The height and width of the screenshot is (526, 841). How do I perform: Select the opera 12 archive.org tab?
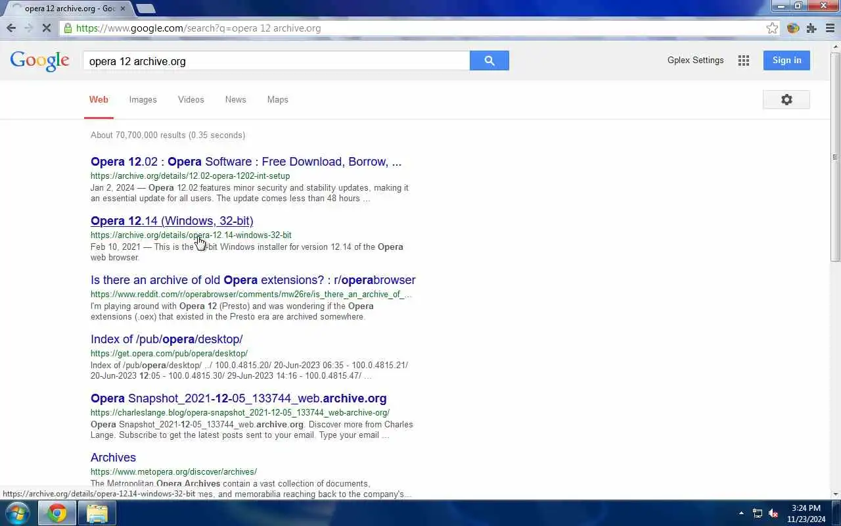(67, 9)
